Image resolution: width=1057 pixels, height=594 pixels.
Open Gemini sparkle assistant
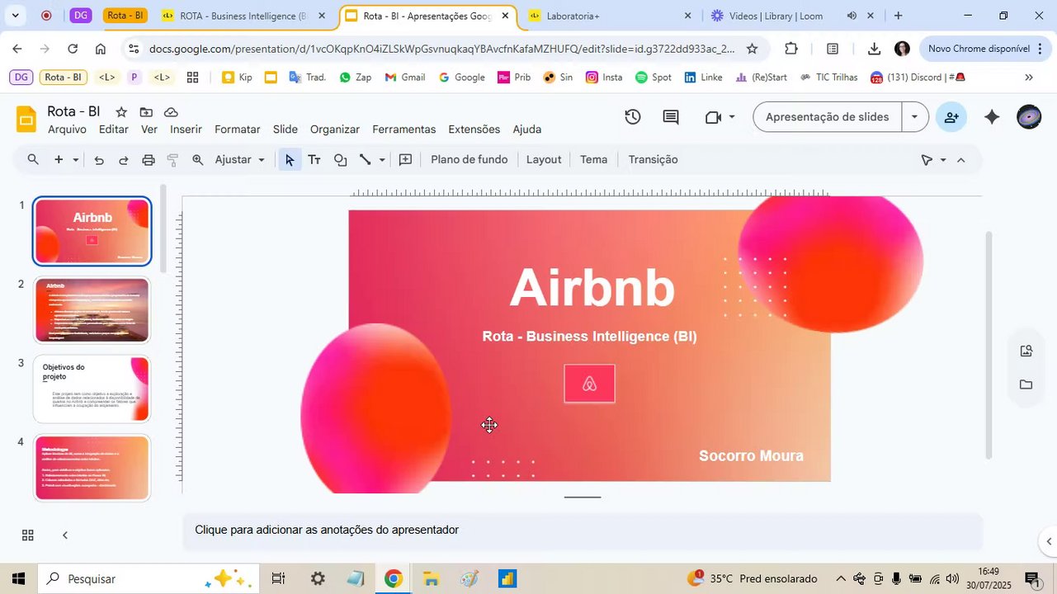[x=992, y=117]
